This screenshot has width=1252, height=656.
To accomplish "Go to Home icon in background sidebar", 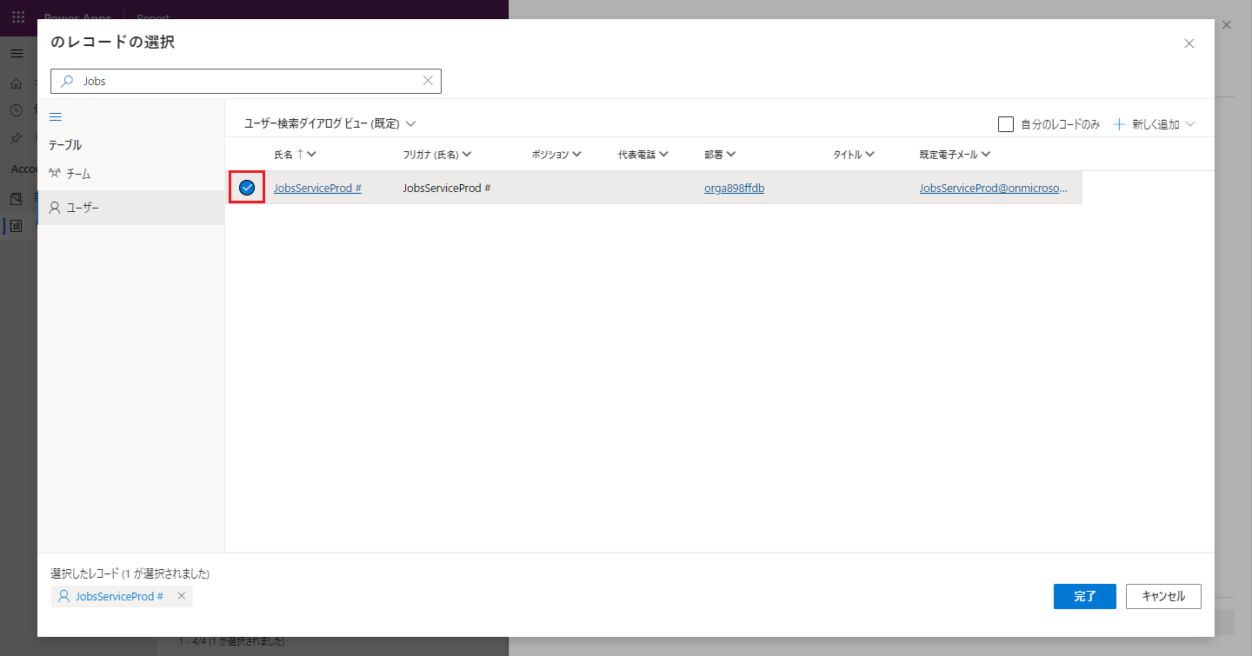I will pos(17,83).
